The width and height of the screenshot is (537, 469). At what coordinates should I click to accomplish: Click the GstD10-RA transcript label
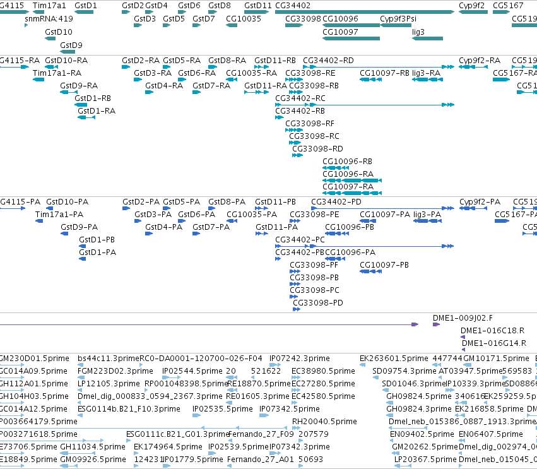click(x=66, y=61)
